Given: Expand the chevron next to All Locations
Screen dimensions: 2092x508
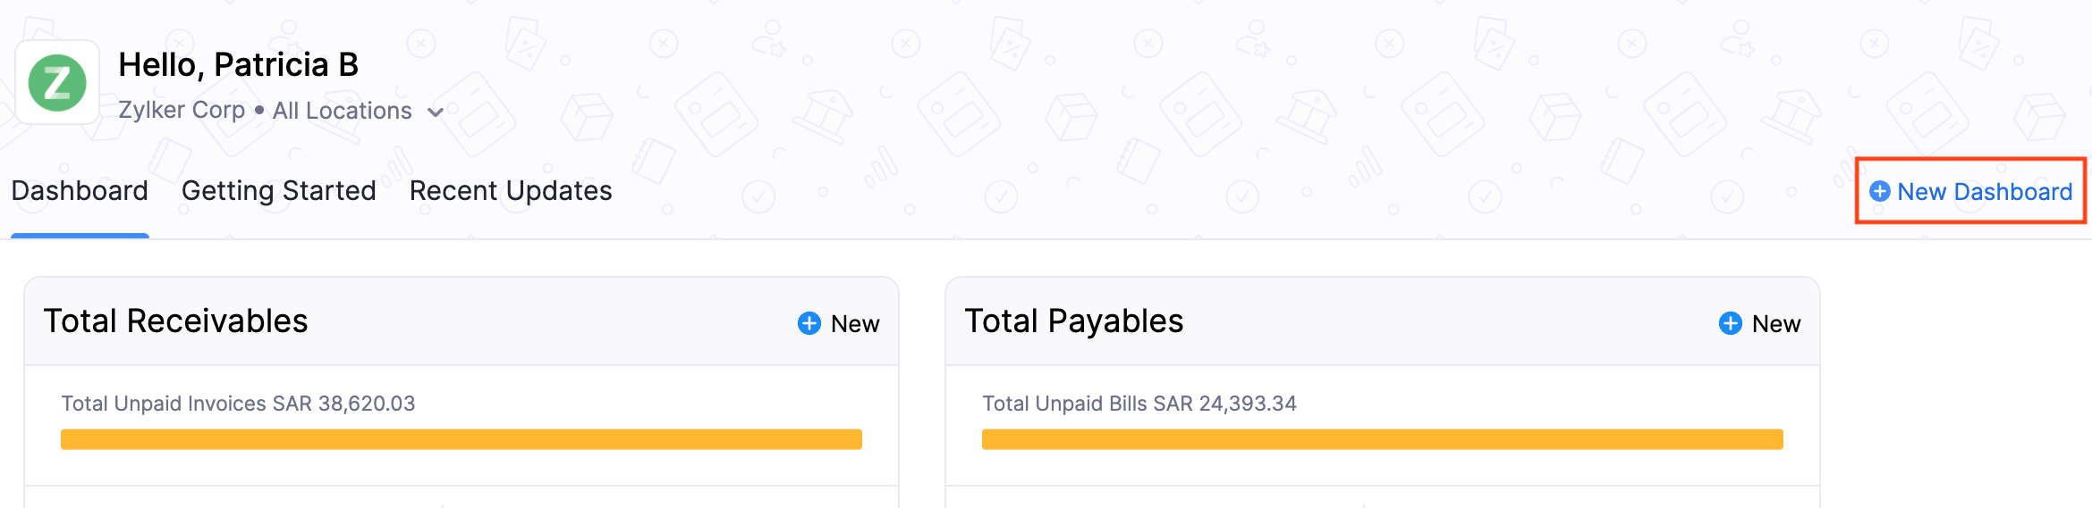Looking at the screenshot, I should click(436, 112).
